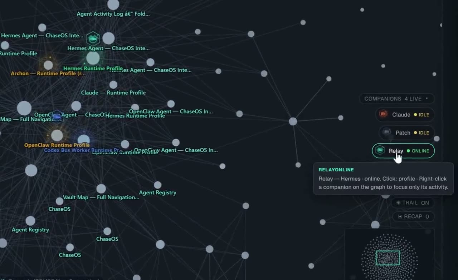
Task: Expand the Companions 4 LIVE dropdown
Action: tap(396, 99)
